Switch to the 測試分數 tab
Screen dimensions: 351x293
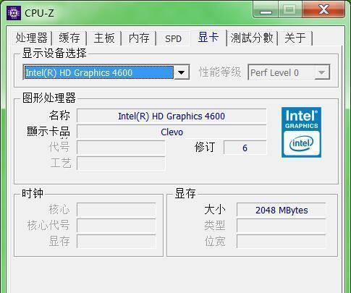(252, 38)
